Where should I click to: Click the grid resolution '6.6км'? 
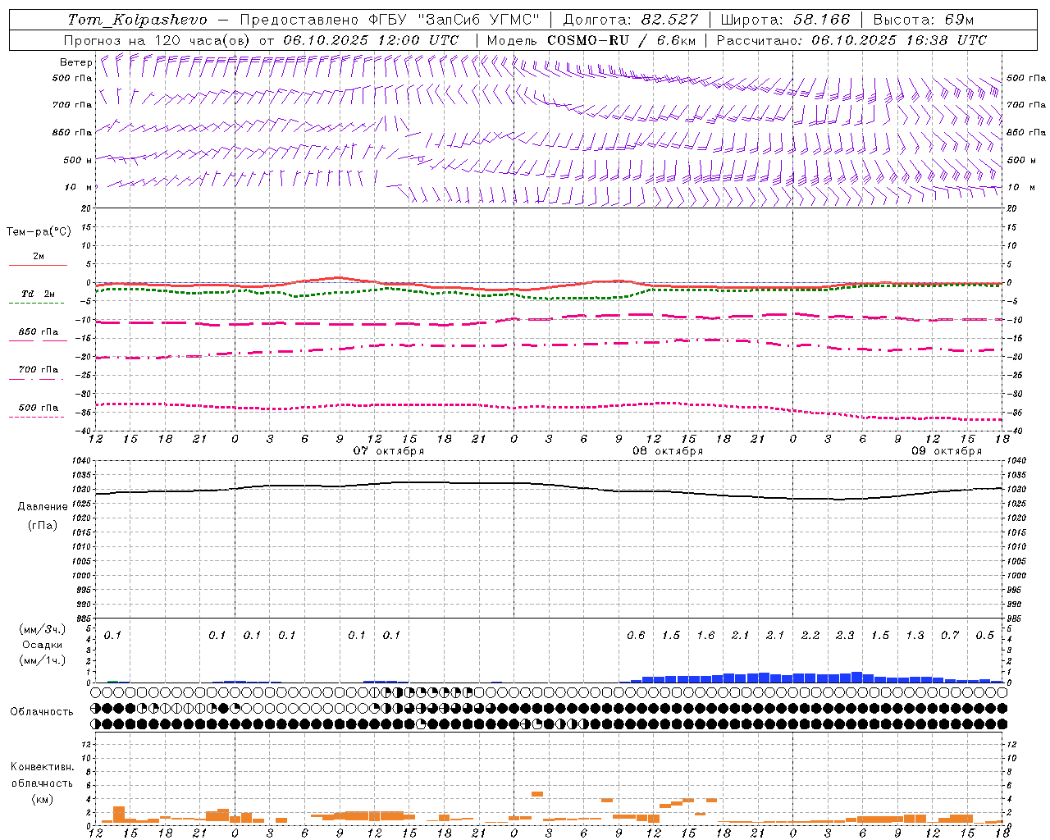[x=676, y=40]
